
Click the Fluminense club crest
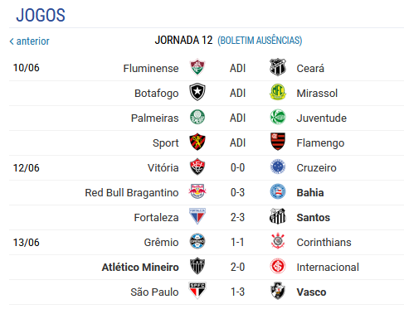(x=197, y=67)
